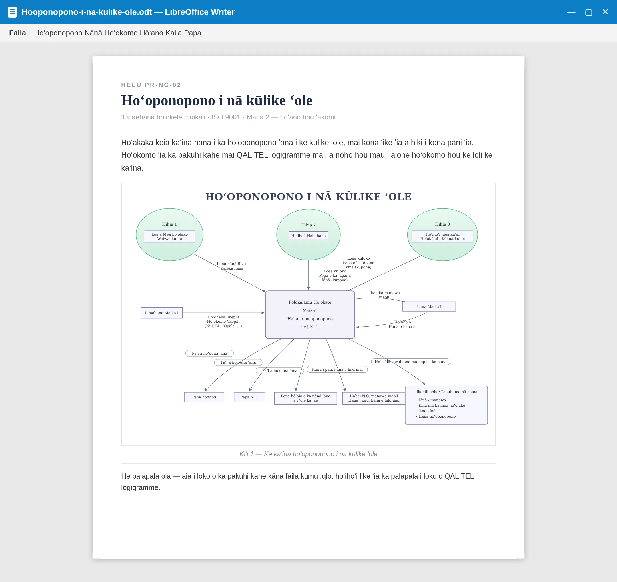
Task: Click the Writer document icon in title bar
Action: point(12,12)
